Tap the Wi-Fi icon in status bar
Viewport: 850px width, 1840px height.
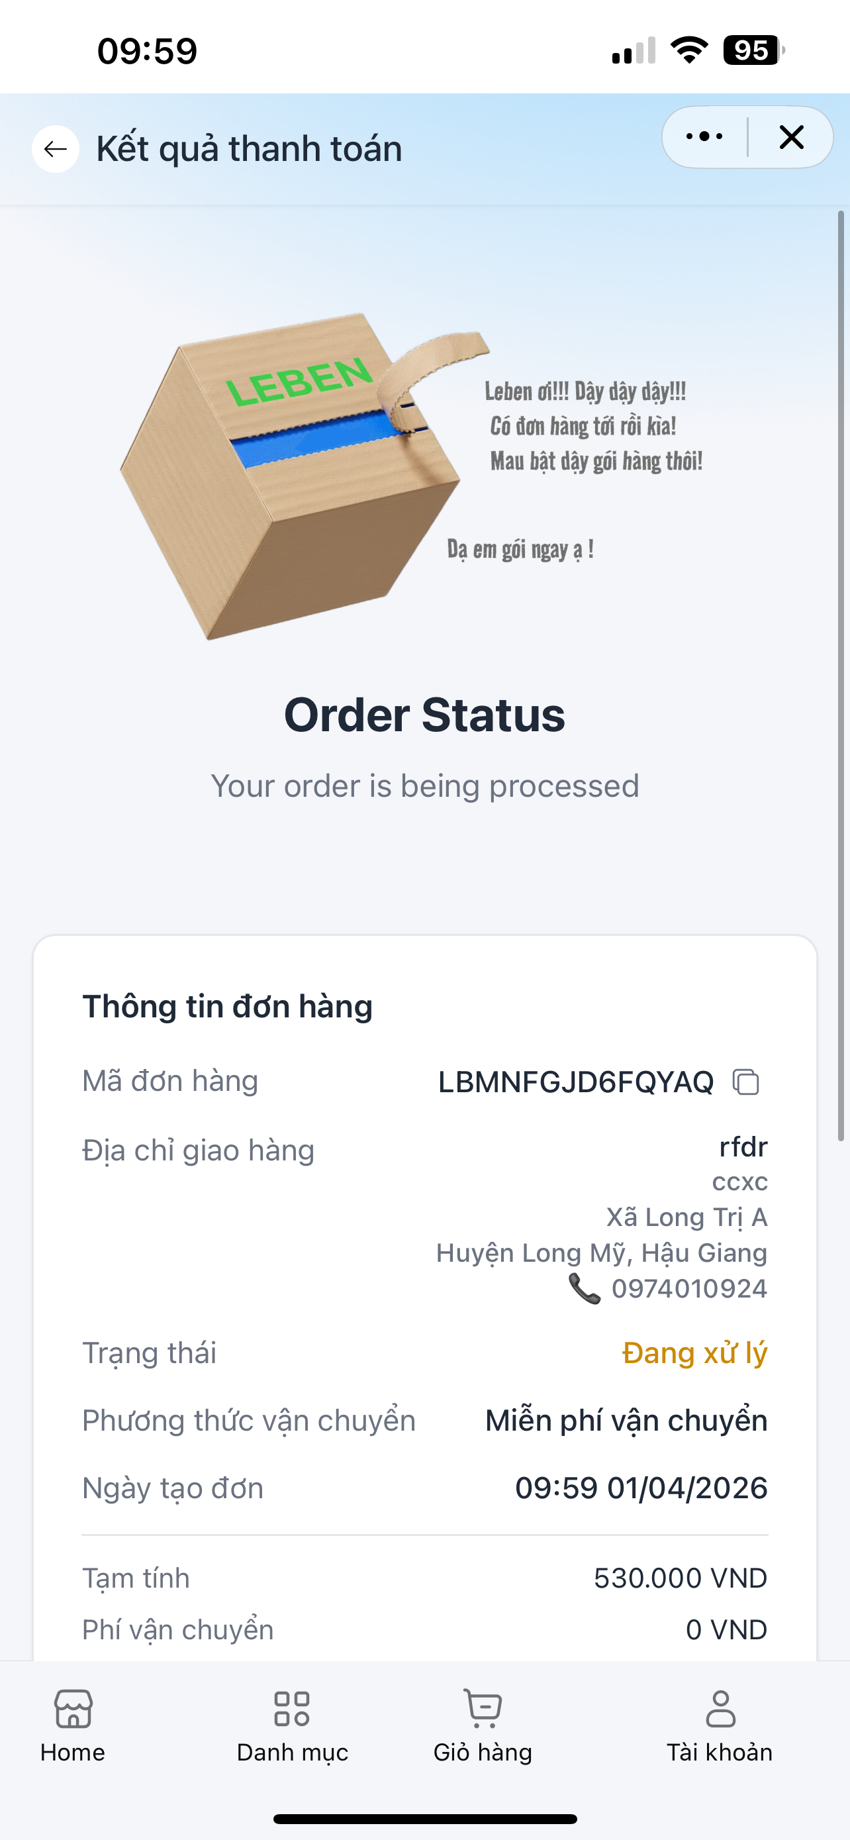click(x=688, y=51)
